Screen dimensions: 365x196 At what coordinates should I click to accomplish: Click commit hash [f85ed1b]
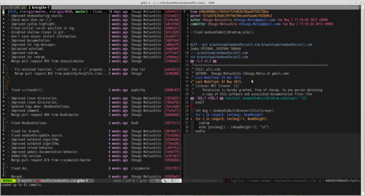point(172,102)
